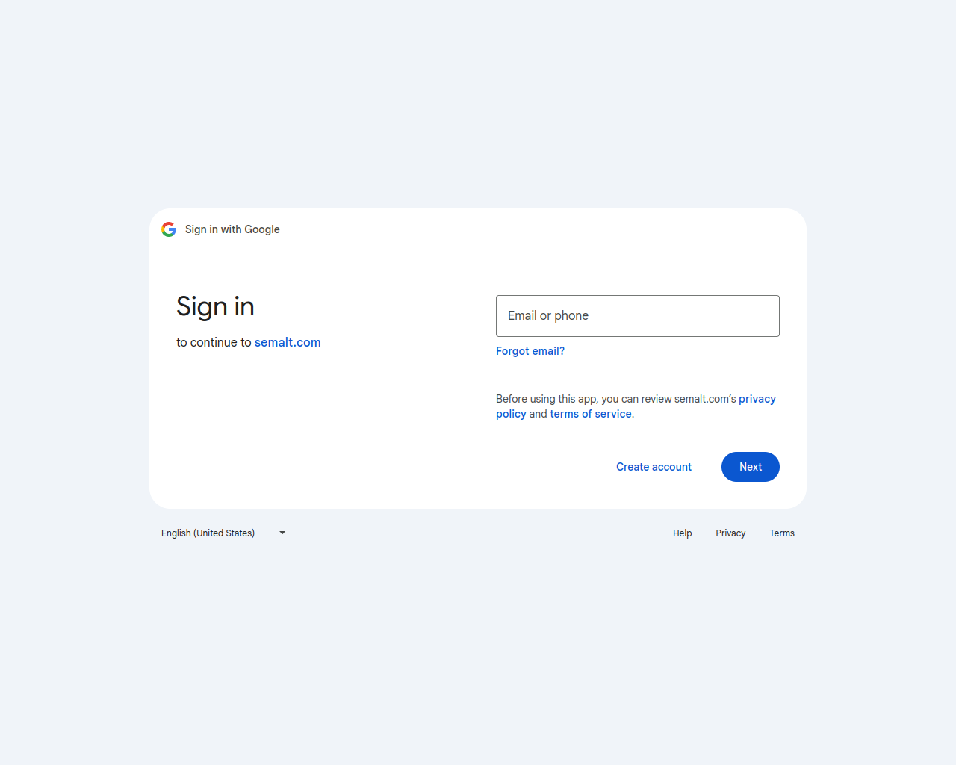This screenshot has width=956, height=765.
Task: Click the 'and' text between the policy links
Action: click(538, 414)
